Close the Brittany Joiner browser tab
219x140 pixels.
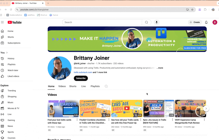[x=43, y=3]
